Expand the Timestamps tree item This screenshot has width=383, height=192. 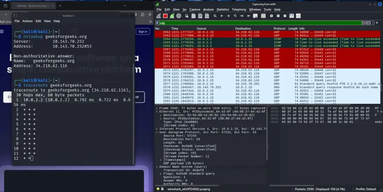click(x=161, y=160)
